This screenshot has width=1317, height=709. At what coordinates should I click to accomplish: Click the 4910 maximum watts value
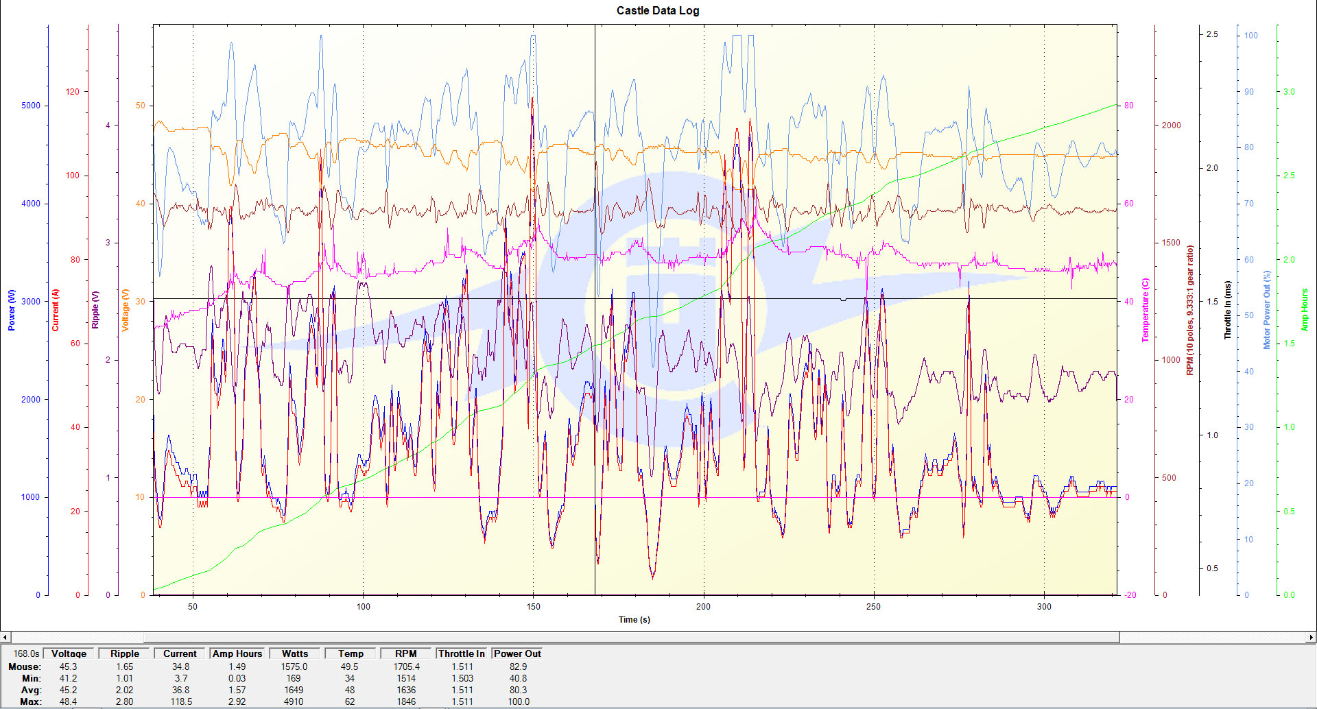coord(294,701)
